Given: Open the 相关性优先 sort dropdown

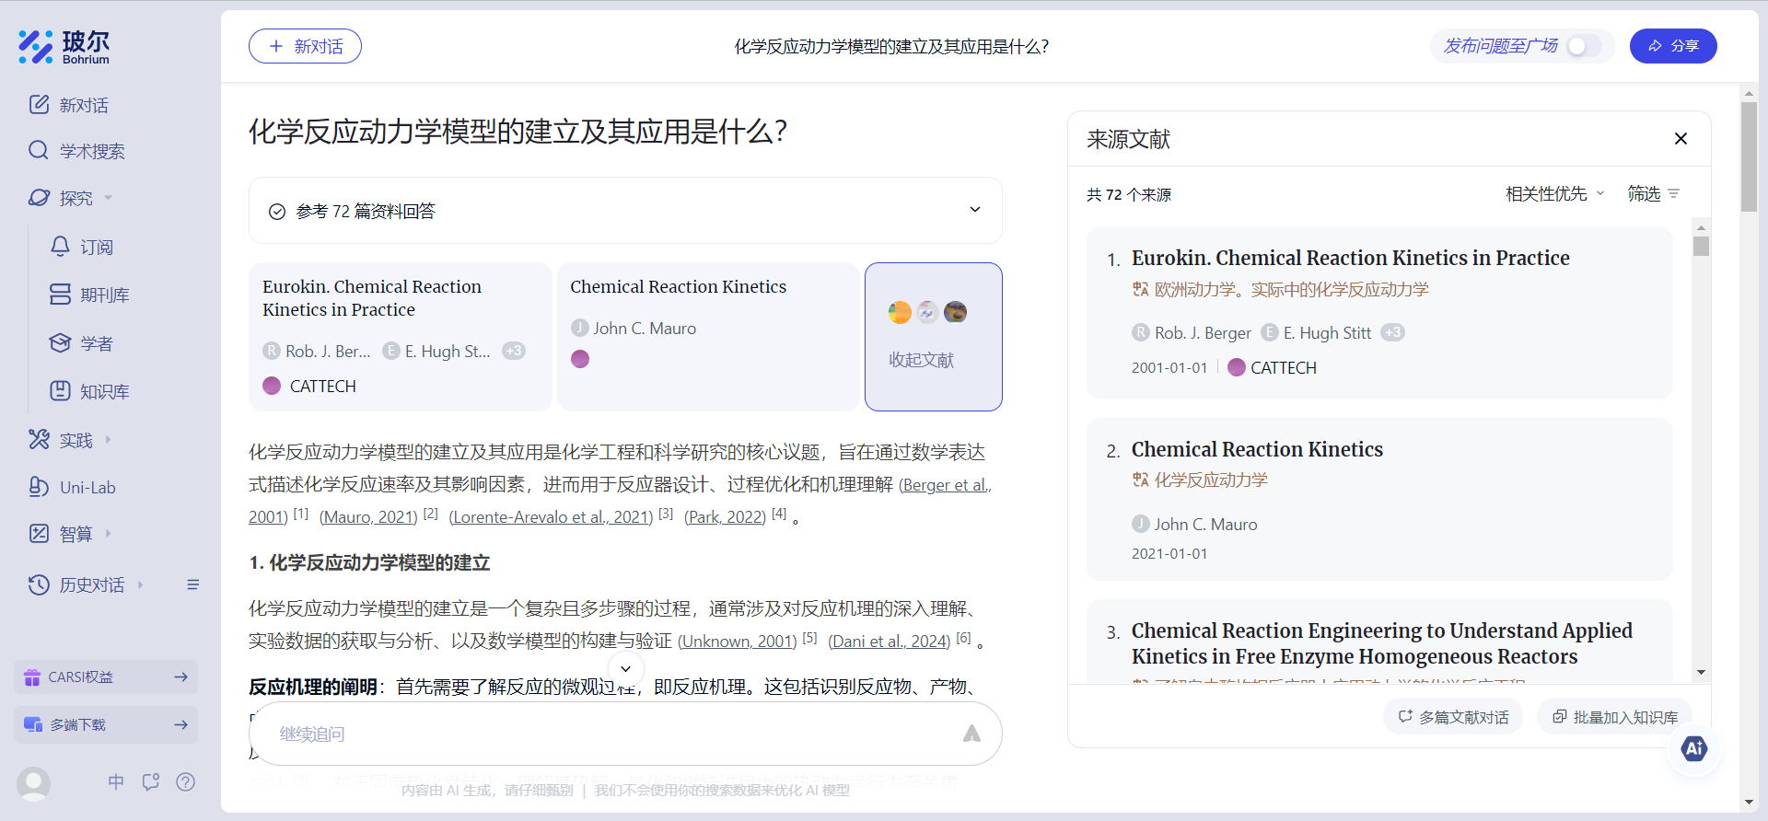Looking at the screenshot, I should coord(1554,194).
